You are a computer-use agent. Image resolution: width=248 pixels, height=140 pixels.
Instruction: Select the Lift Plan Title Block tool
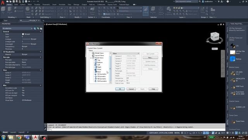[237, 52]
